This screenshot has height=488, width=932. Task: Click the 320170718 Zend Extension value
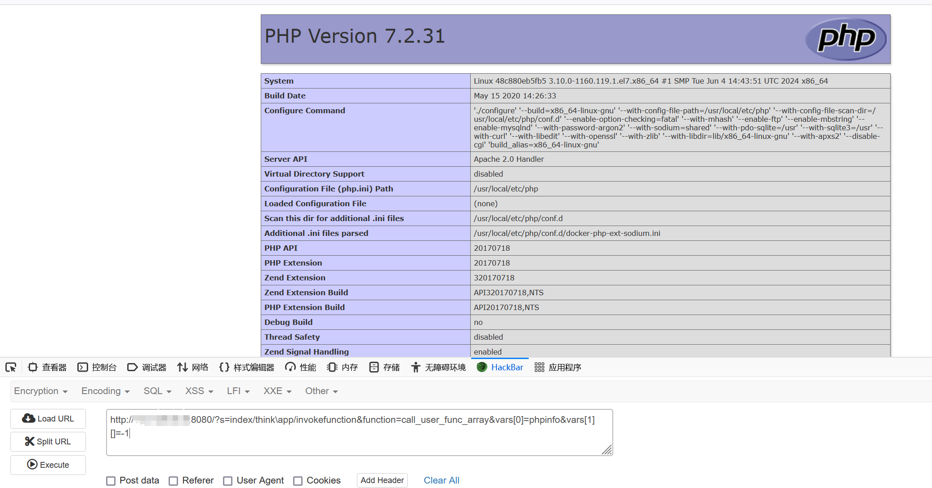[x=494, y=278]
